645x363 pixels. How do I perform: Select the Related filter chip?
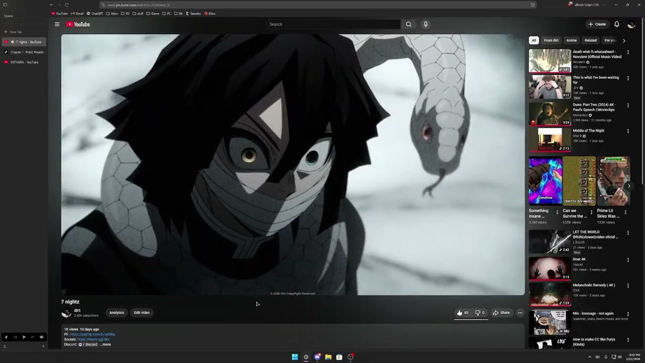(591, 40)
